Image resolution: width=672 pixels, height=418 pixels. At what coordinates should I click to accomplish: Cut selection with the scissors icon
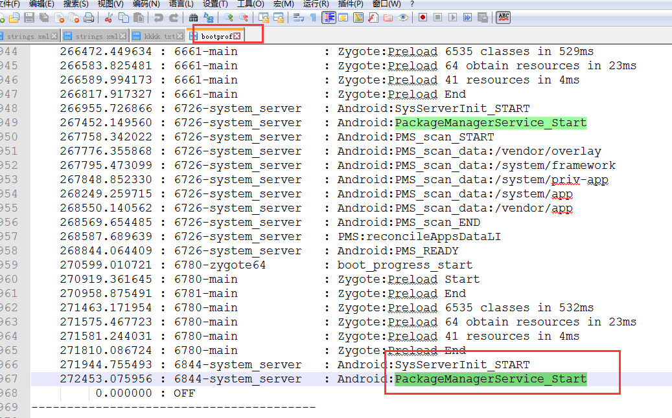(x=109, y=17)
